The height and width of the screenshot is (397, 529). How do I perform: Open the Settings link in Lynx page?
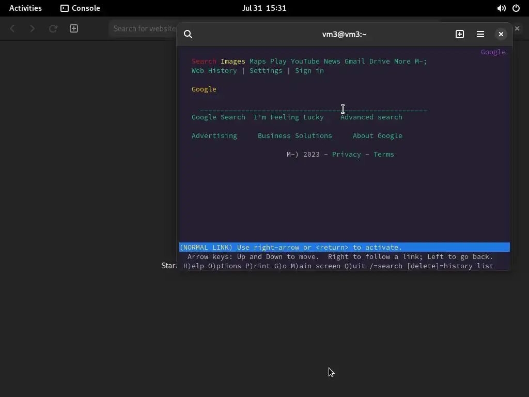pos(266,70)
